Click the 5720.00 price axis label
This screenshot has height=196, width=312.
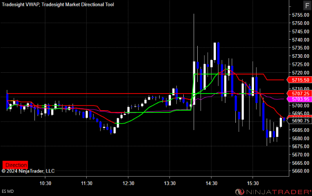coord(301,73)
